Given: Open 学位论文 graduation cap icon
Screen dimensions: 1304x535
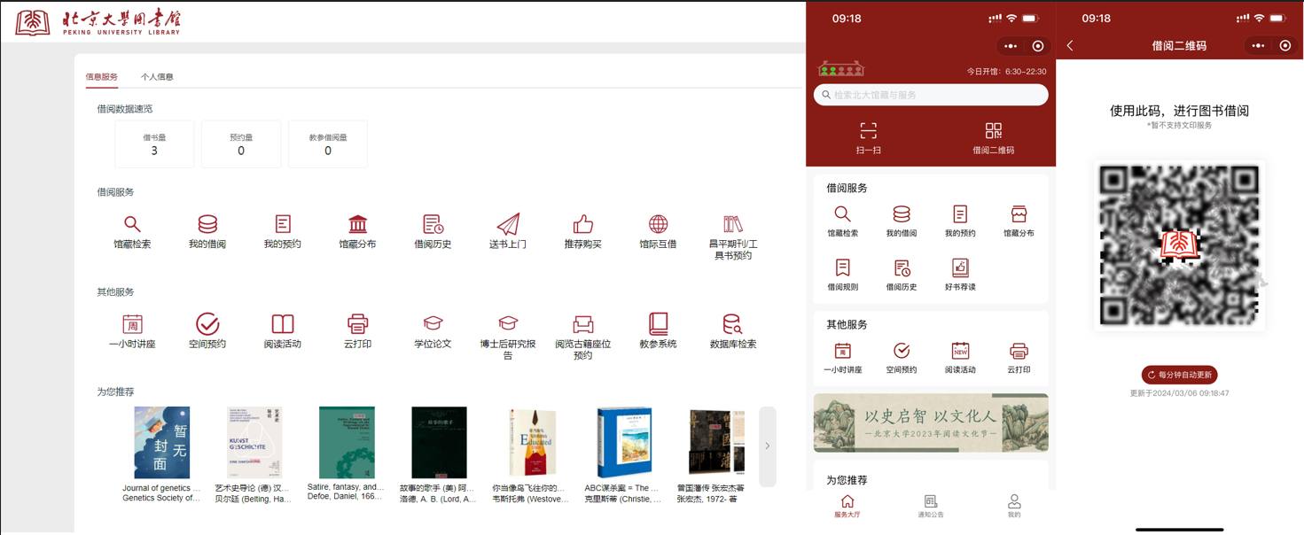Looking at the screenshot, I should click(x=433, y=324).
